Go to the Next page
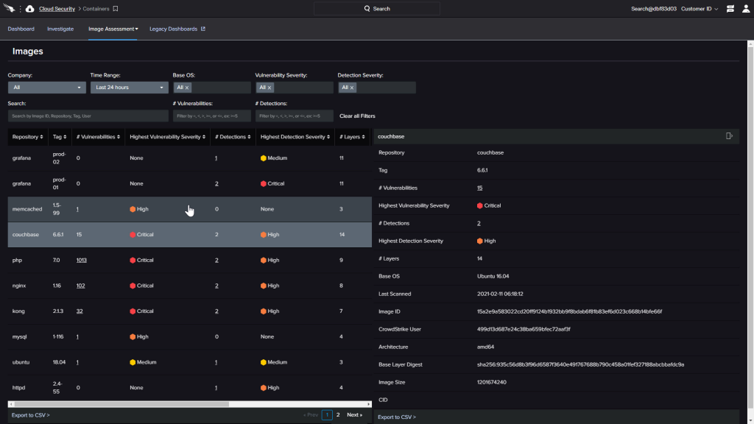Screen dimensions: 754x424 point(354,415)
